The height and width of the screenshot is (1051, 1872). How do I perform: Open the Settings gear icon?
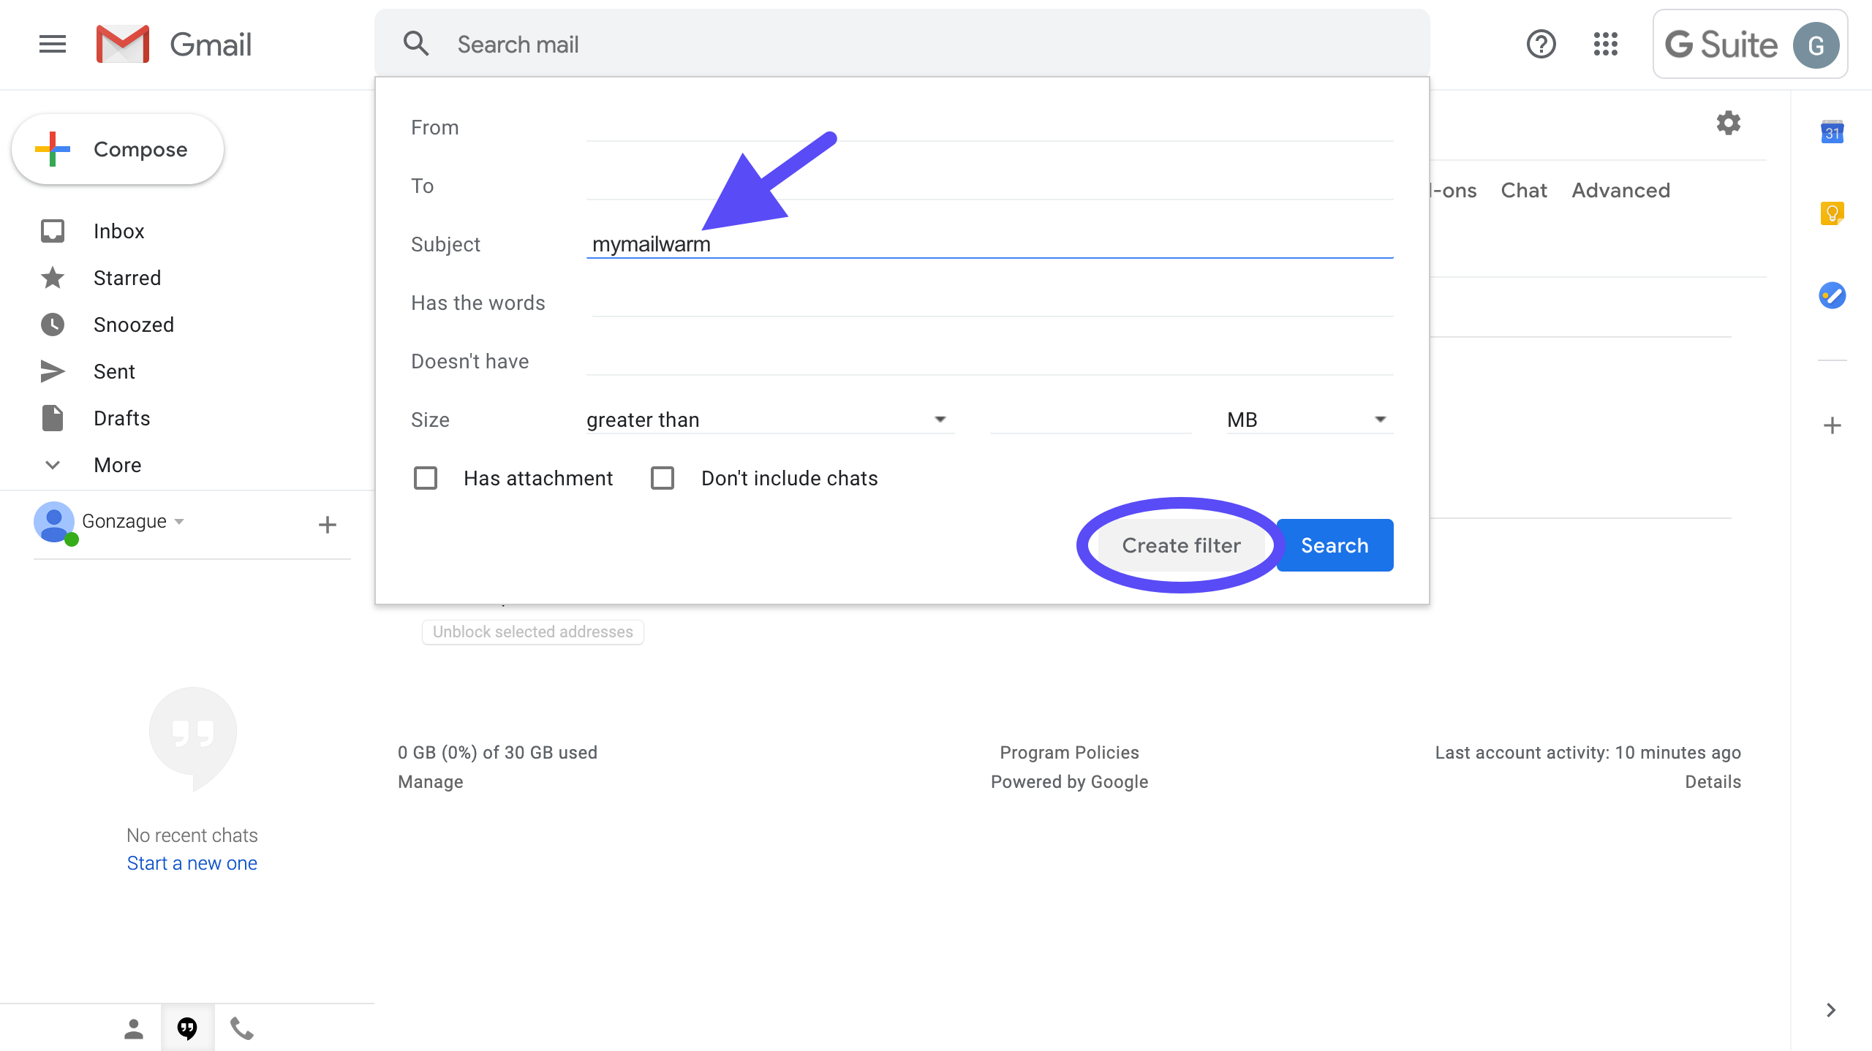coord(1729,123)
